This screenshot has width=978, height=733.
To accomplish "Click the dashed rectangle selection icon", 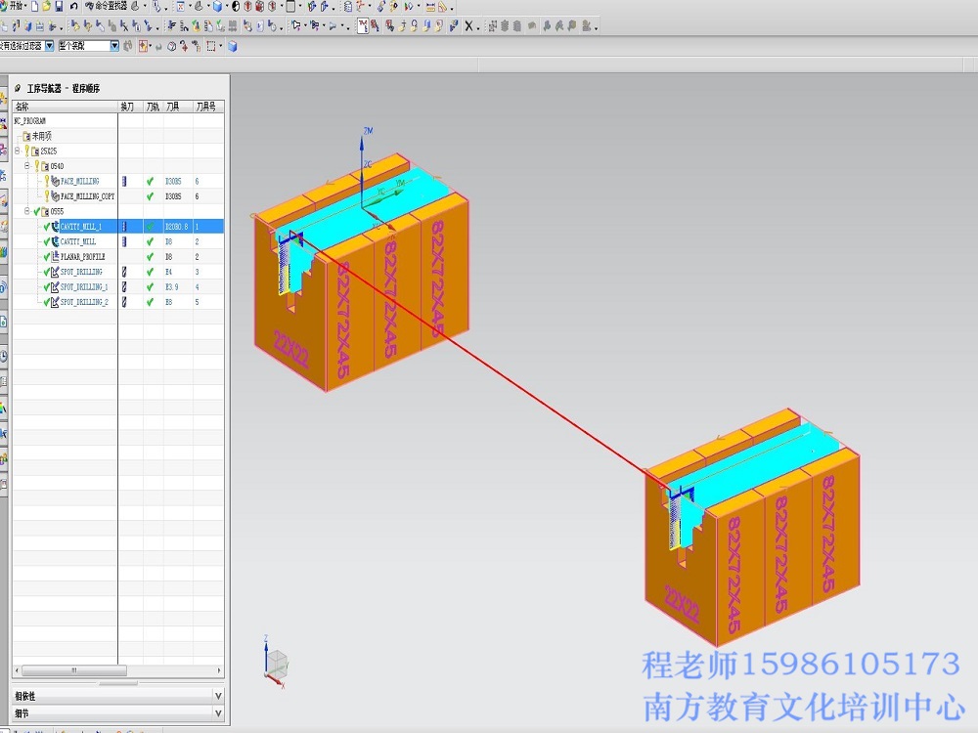I will [211, 46].
